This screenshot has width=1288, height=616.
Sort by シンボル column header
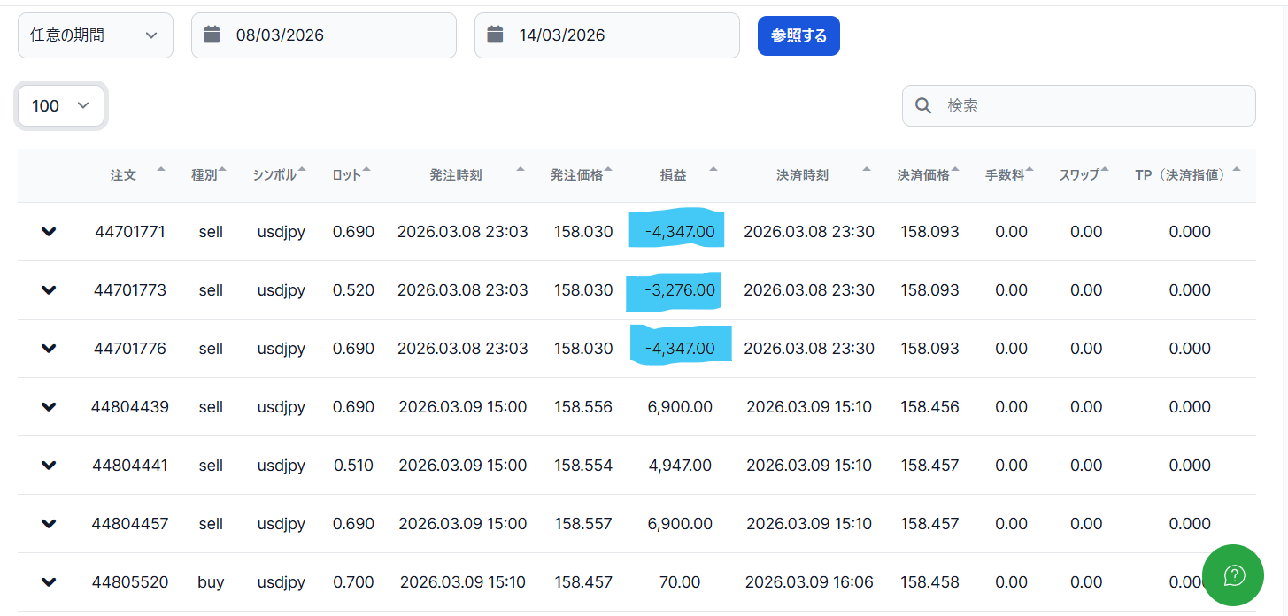(x=275, y=175)
